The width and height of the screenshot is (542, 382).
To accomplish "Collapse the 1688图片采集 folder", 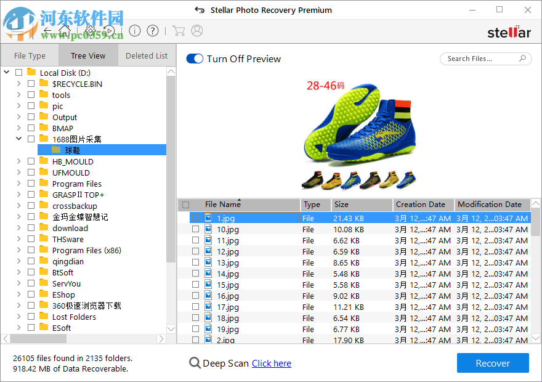I will (18, 138).
